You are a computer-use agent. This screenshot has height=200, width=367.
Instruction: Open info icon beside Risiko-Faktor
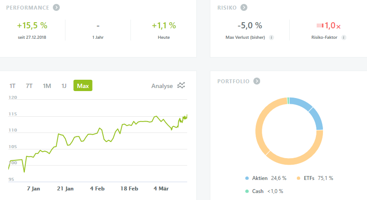click(x=344, y=37)
